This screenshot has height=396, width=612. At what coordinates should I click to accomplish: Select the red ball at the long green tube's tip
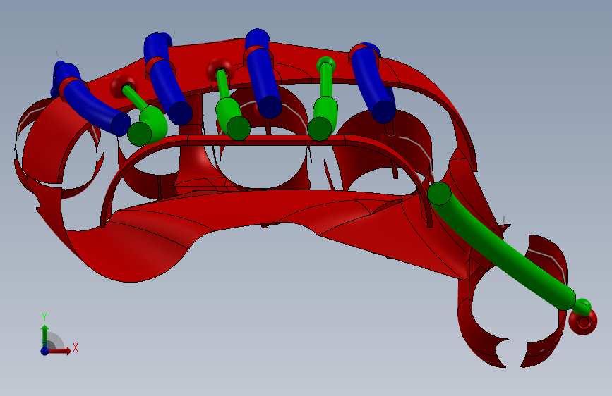[x=583, y=322]
